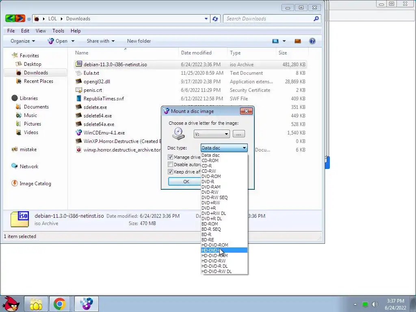Click the browse ellipsis button
416x312 pixels.
[238, 134]
